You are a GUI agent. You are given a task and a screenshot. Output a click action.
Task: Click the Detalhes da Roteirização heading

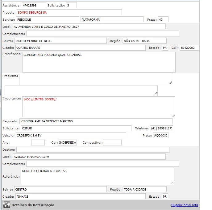click(x=33, y=205)
